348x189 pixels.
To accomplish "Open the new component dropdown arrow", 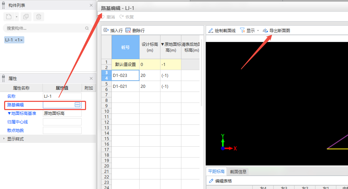I will (16, 16).
